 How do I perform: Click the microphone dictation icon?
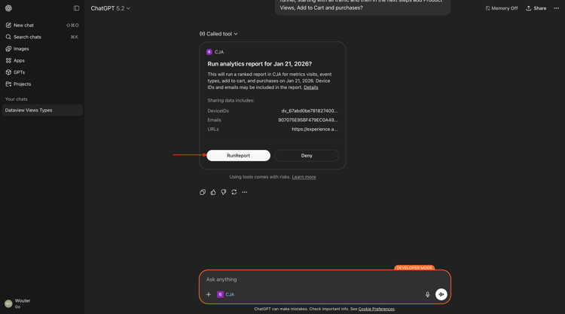click(427, 294)
